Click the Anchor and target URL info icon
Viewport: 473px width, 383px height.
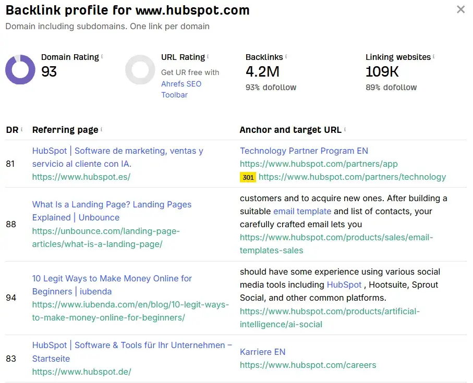pyautogui.click(x=345, y=129)
